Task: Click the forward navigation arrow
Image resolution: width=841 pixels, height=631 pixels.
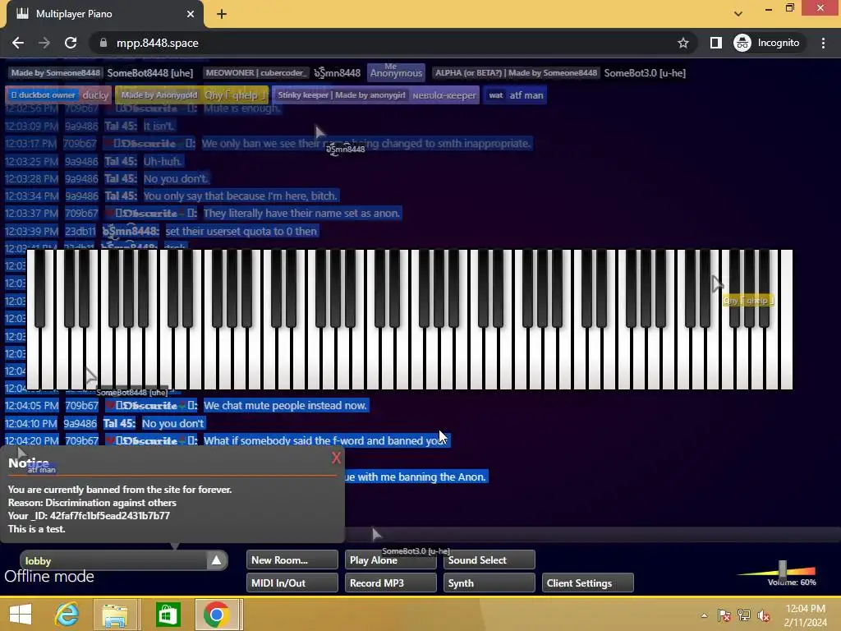Action: [x=44, y=43]
